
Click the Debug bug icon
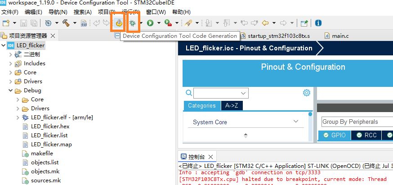coord(132,23)
